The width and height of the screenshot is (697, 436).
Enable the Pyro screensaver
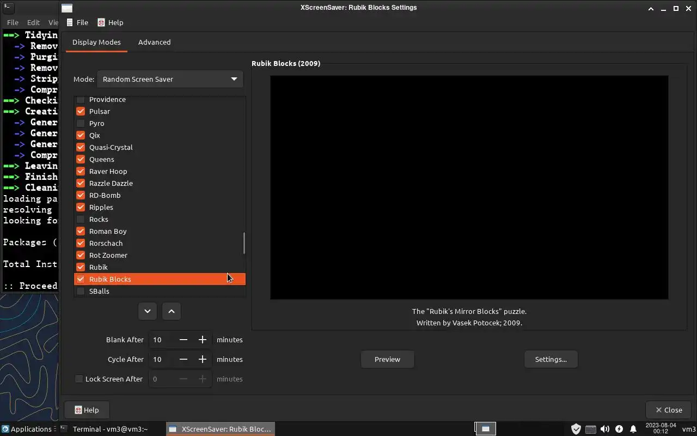pyautogui.click(x=81, y=123)
